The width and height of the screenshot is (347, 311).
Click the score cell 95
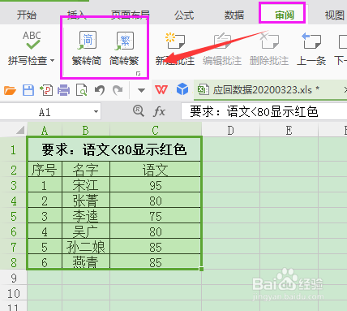coord(156,185)
